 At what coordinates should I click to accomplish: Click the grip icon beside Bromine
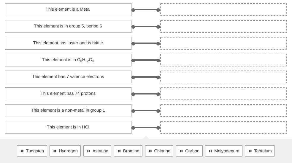[119, 151]
